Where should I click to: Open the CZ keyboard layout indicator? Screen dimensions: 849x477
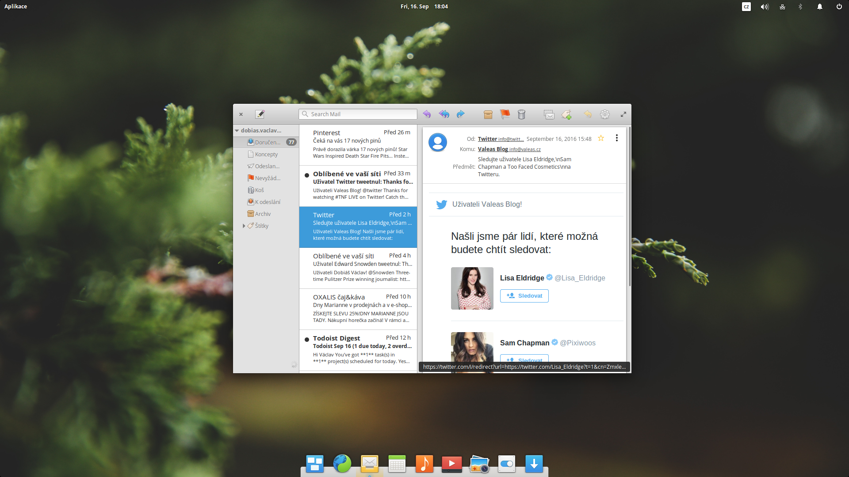pos(746,7)
